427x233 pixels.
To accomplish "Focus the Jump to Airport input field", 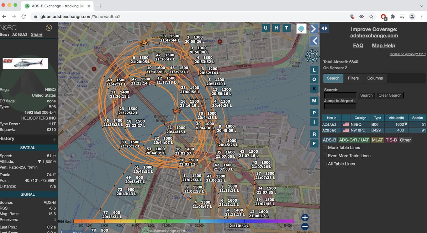I will (x=340, y=106).
